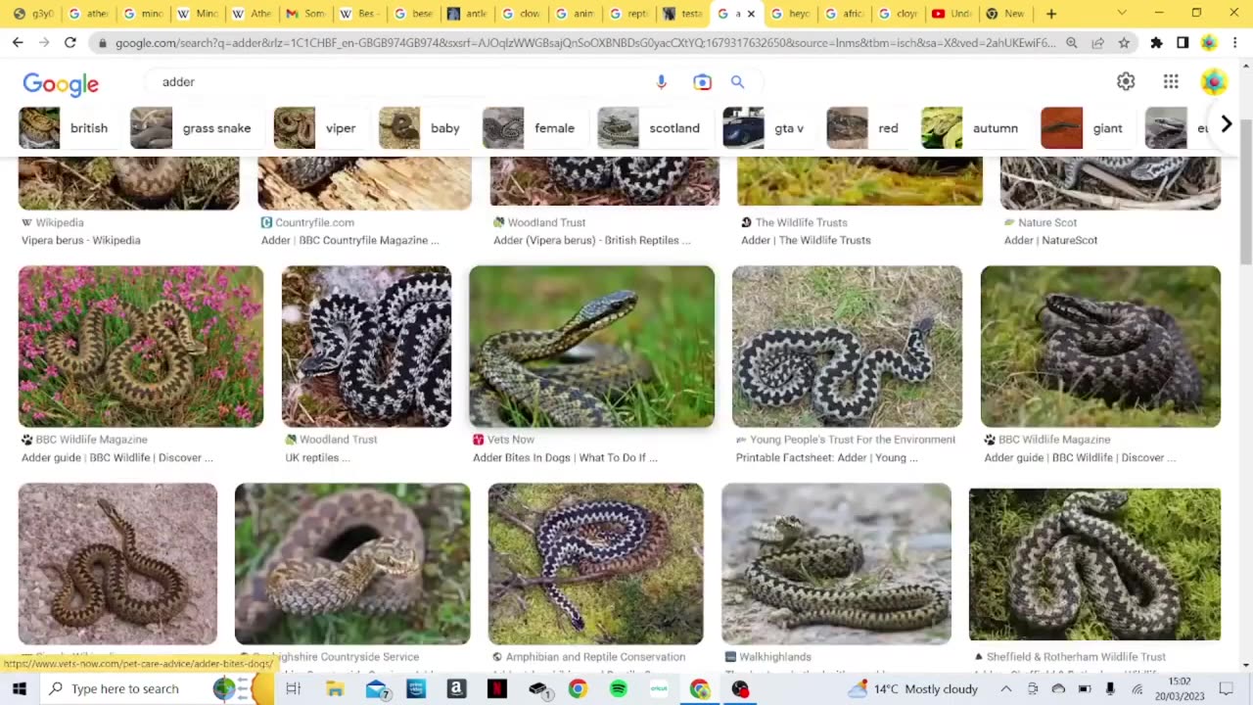Open search by image (Google Lens) camera icon

[702, 82]
